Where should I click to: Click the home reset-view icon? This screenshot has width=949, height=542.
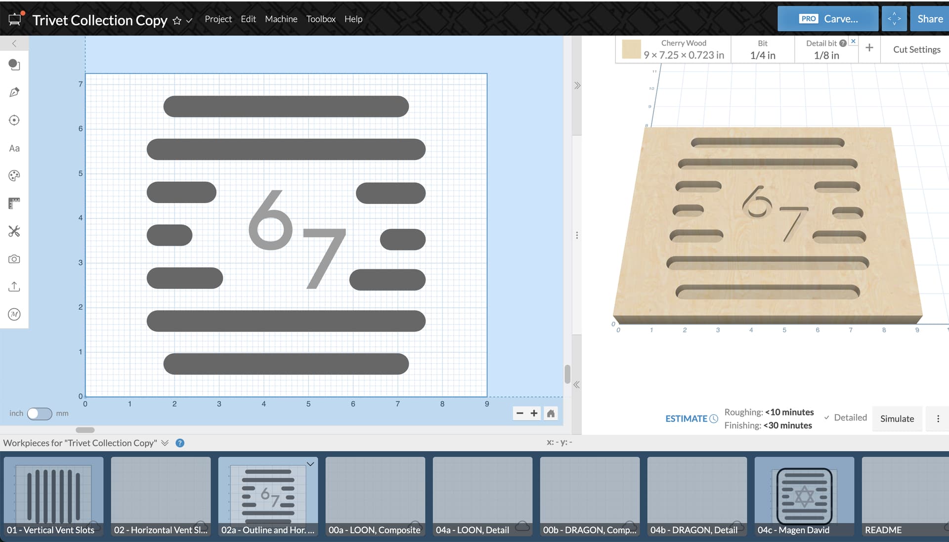click(x=551, y=413)
